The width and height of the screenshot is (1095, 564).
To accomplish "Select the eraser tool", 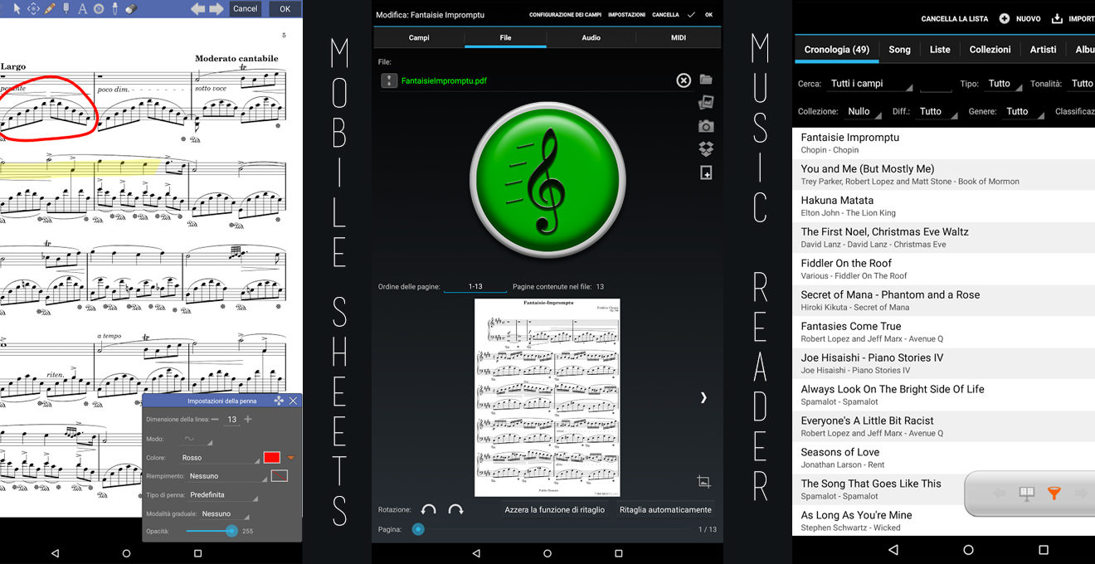I will pyautogui.click(x=130, y=9).
